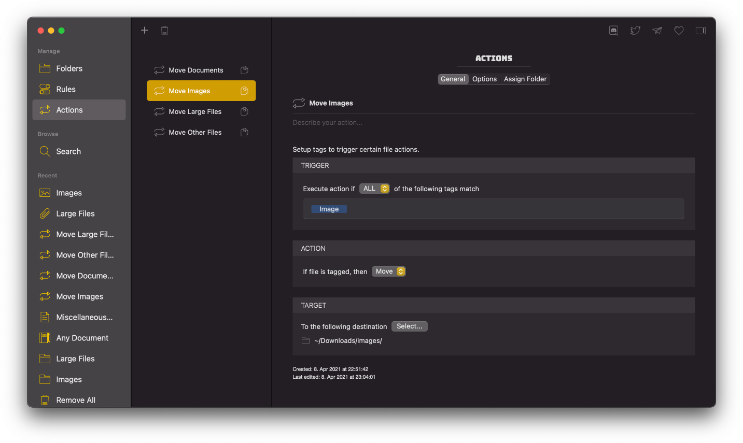This screenshot has height=443, width=743.
Task: Click the blue Image tag token
Action: click(329, 209)
